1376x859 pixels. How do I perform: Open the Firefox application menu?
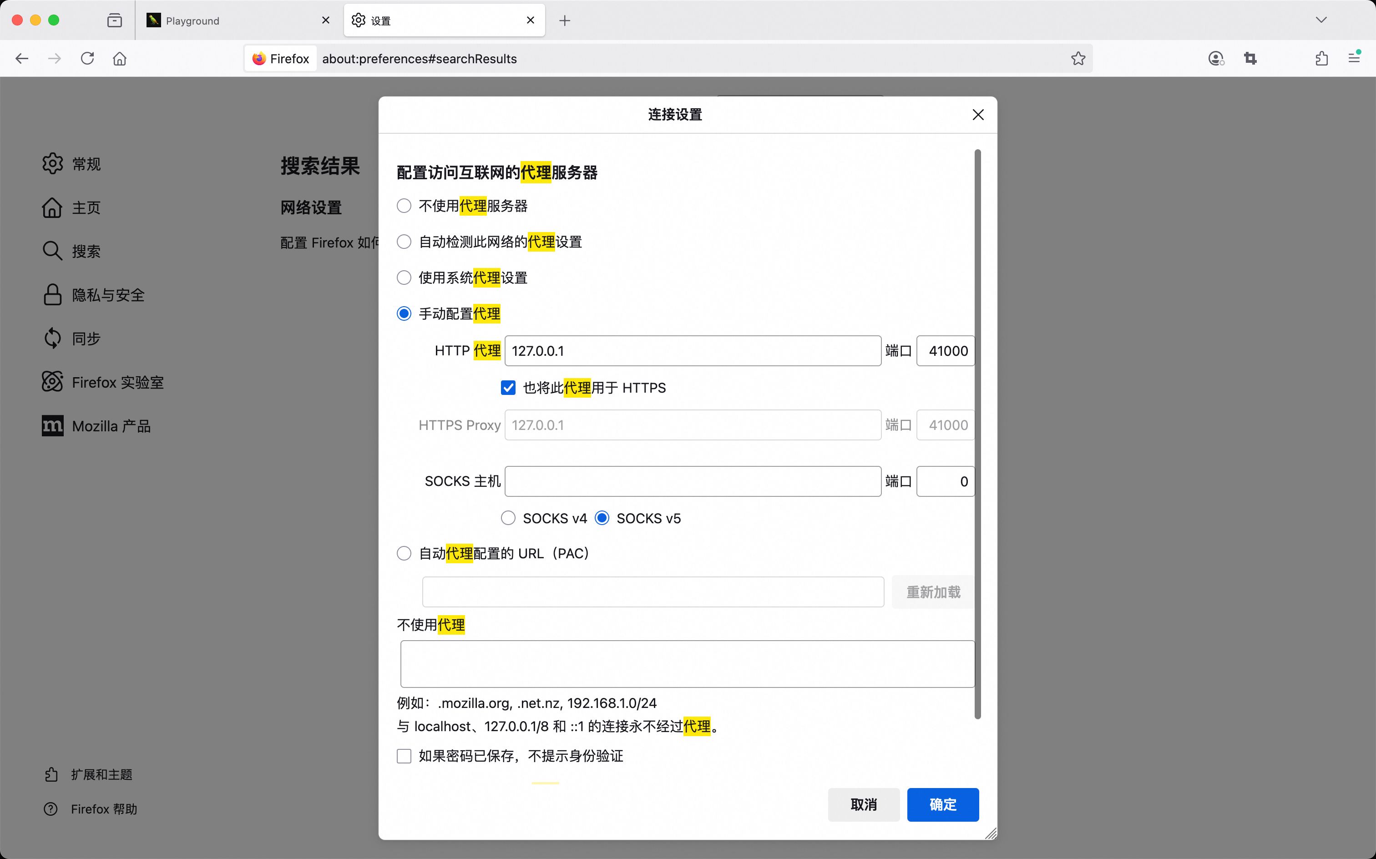click(1355, 59)
